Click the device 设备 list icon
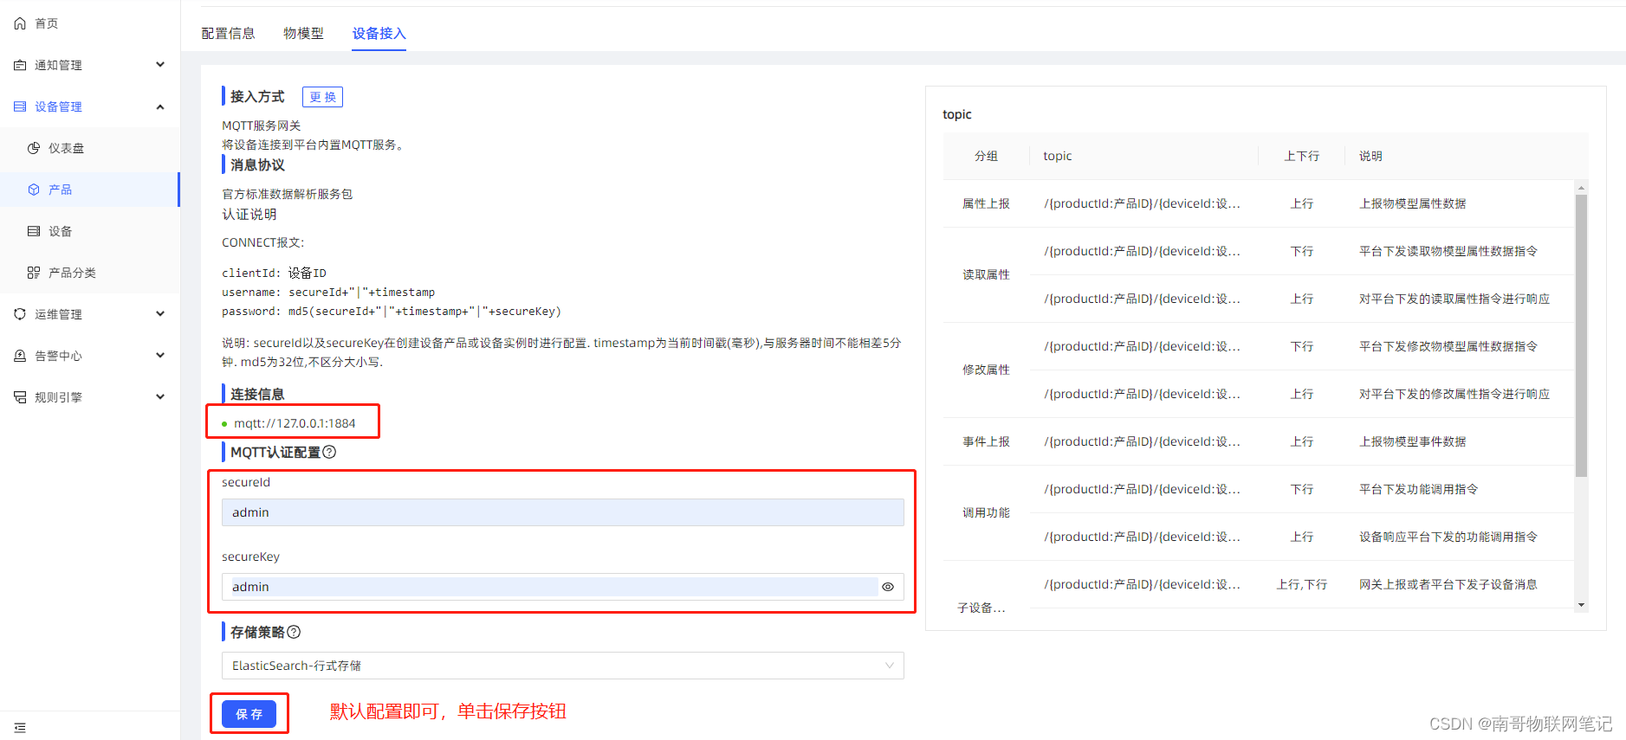1626x740 pixels. [x=34, y=231]
